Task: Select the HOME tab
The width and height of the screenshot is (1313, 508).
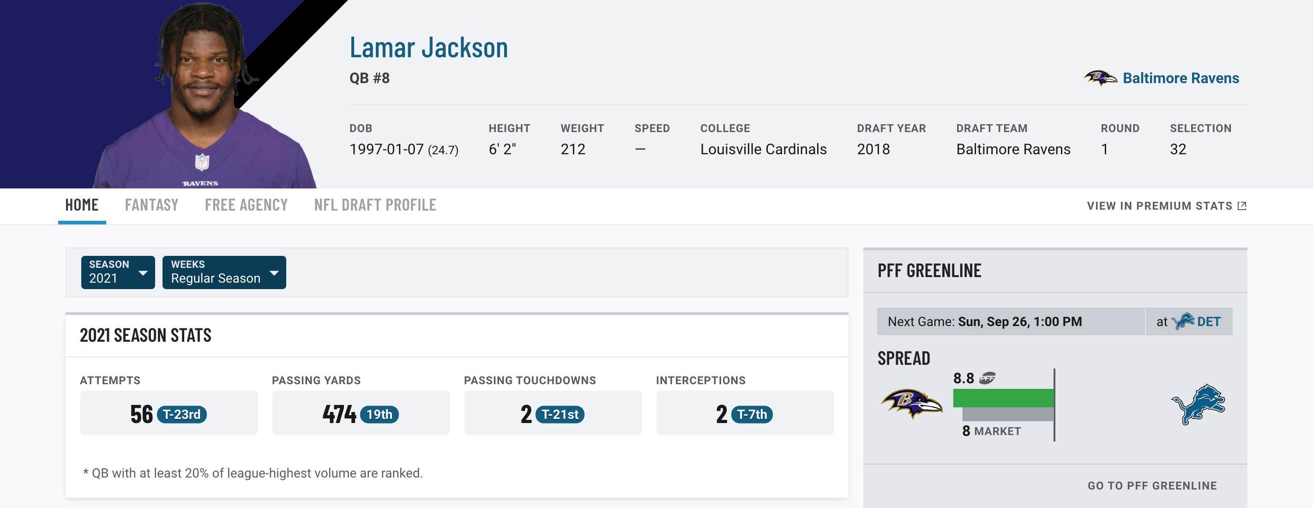Action: [x=81, y=205]
